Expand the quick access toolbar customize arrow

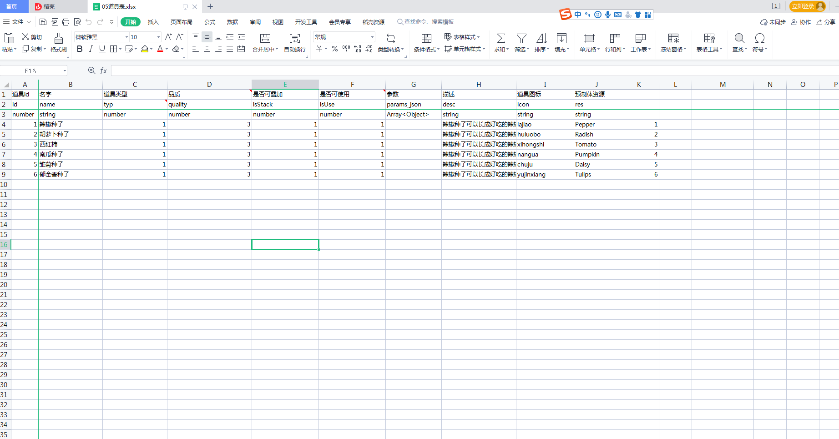pos(111,22)
